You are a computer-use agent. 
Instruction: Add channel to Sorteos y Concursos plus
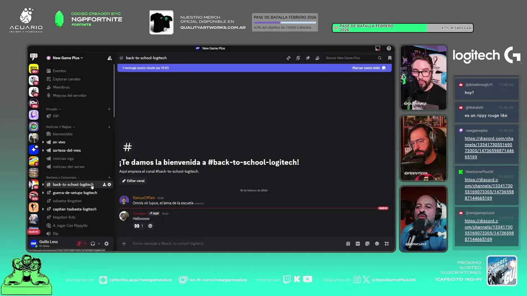109,178
